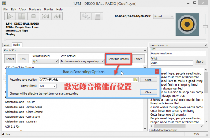This screenshot has width=210, height=138.
Task: Select station ADR 211 70s
Action: point(12,127)
